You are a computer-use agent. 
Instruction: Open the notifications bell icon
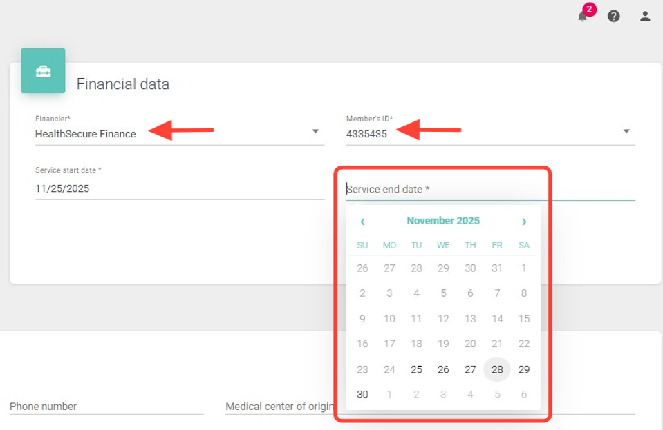click(583, 16)
